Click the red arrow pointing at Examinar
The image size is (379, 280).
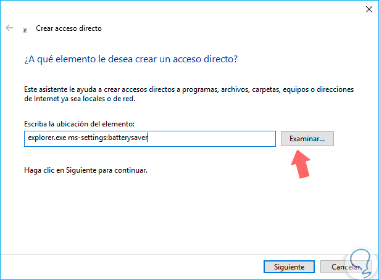coord(301,163)
